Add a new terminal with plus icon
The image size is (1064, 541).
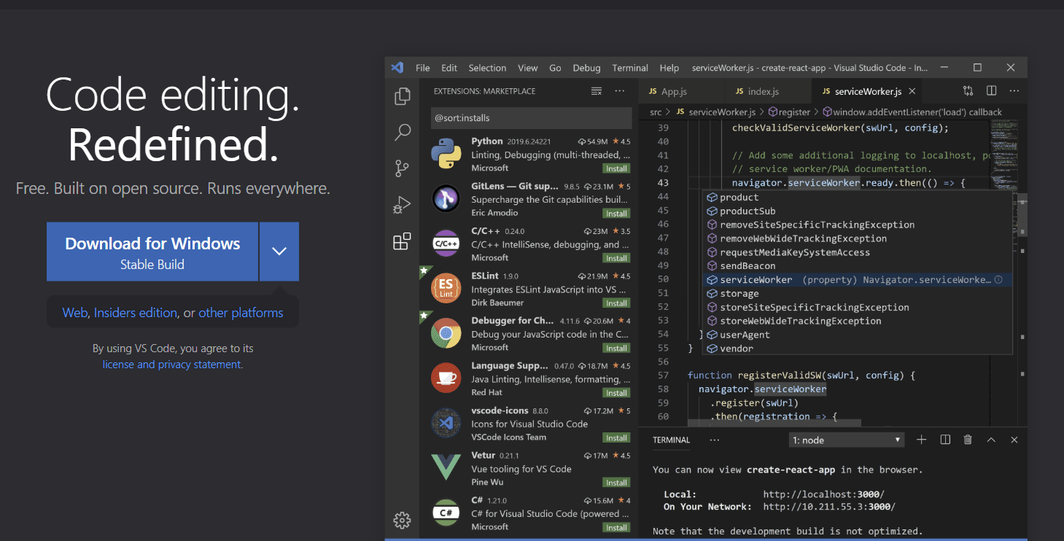922,440
